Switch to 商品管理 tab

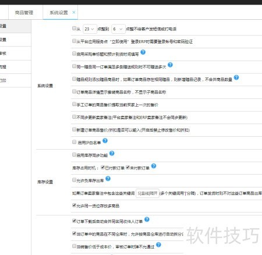[24, 13]
